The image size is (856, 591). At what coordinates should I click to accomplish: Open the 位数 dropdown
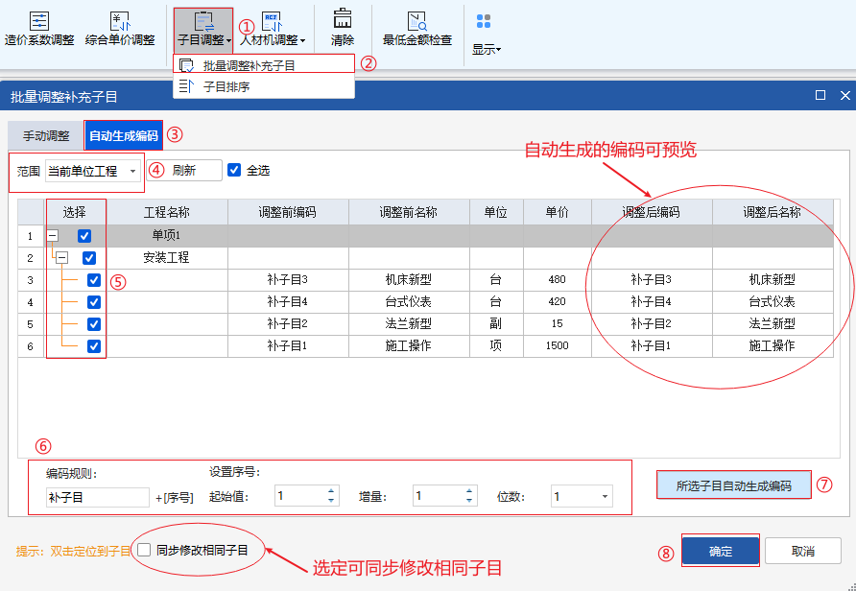point(582,496)
